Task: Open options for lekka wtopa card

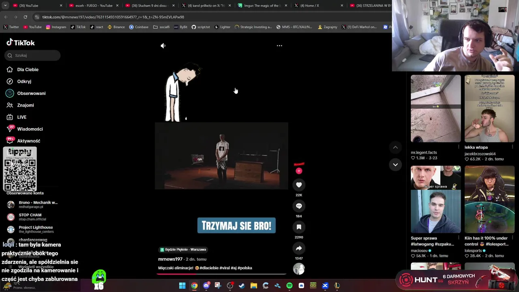Action: (513, 147)
